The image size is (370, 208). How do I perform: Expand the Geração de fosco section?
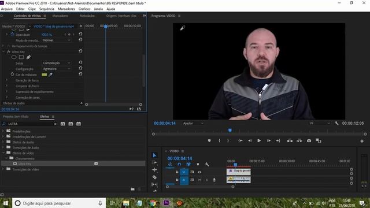coord(6,80)
